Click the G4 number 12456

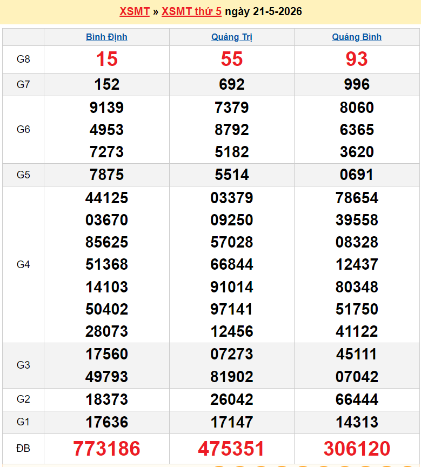tap(232, 331)
